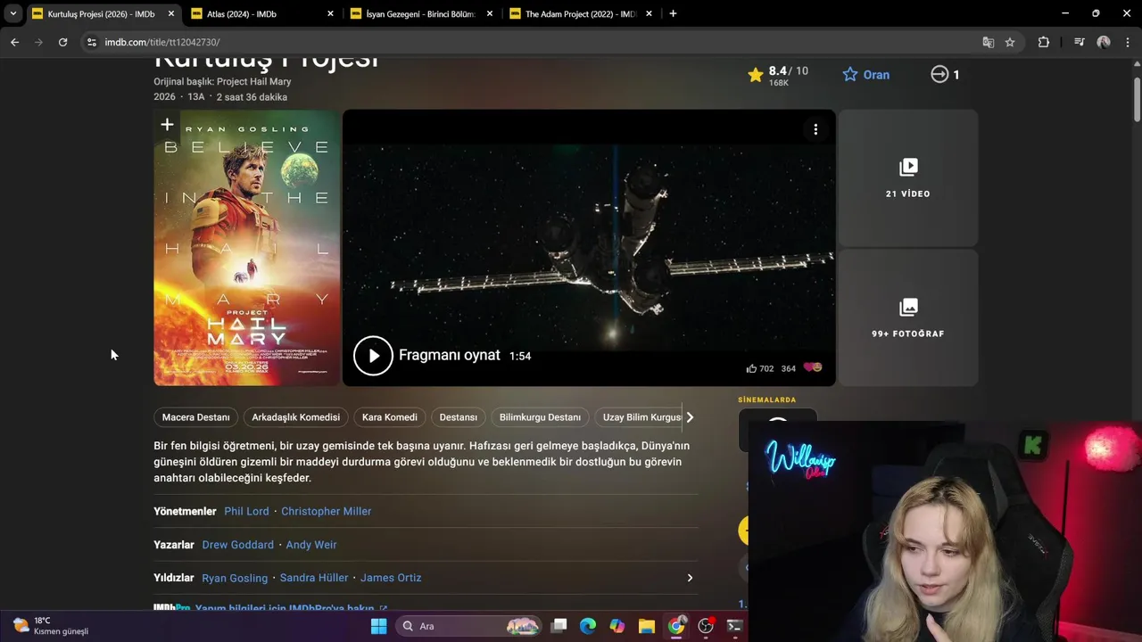1142x642 pixels.
Task: Add movie to watchlist via poster plus icon
Action: (167, 125)
